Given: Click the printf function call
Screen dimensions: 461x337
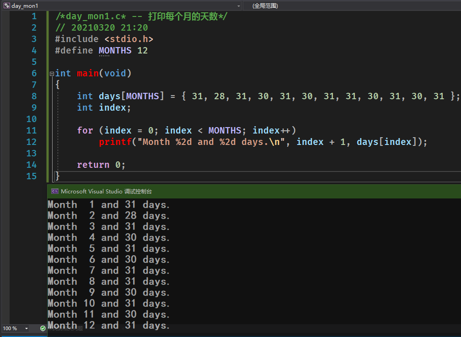Looking at the screenshot, I should point(115,142).
